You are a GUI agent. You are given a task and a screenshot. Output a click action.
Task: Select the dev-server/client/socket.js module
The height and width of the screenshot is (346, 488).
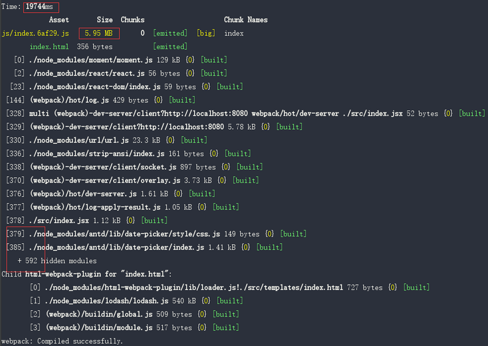[x=103, y=167]
